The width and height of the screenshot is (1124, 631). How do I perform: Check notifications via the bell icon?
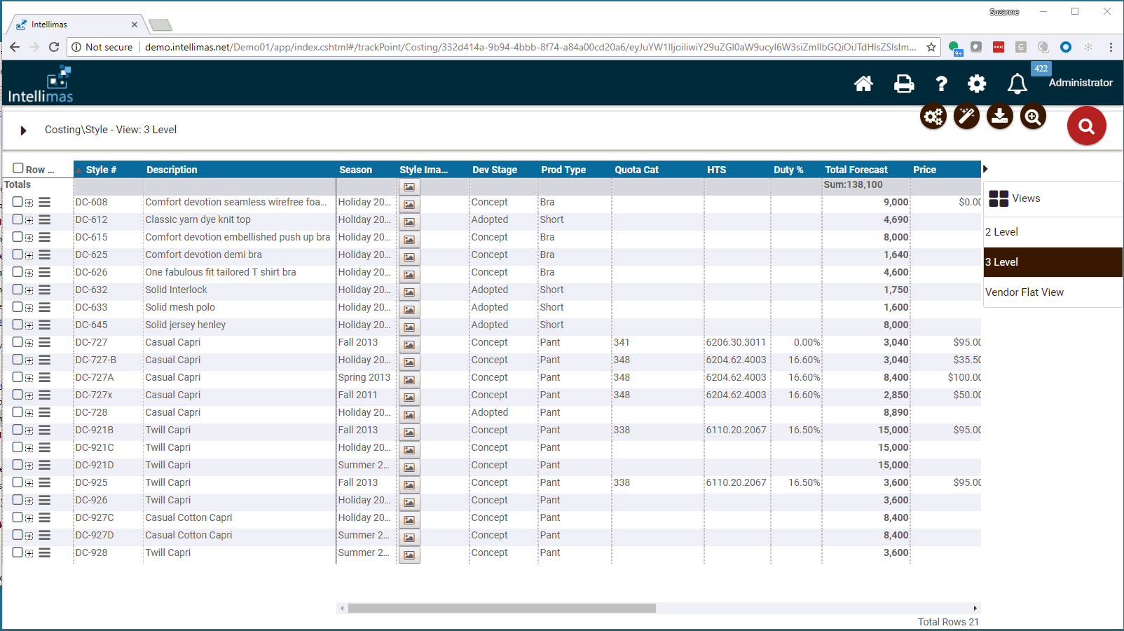pyautogui.click(x=1017, y=83)
